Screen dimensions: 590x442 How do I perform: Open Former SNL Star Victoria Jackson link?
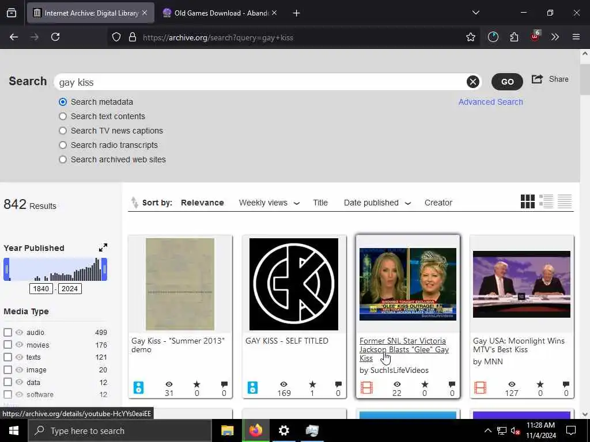click(x=404, y=349)
